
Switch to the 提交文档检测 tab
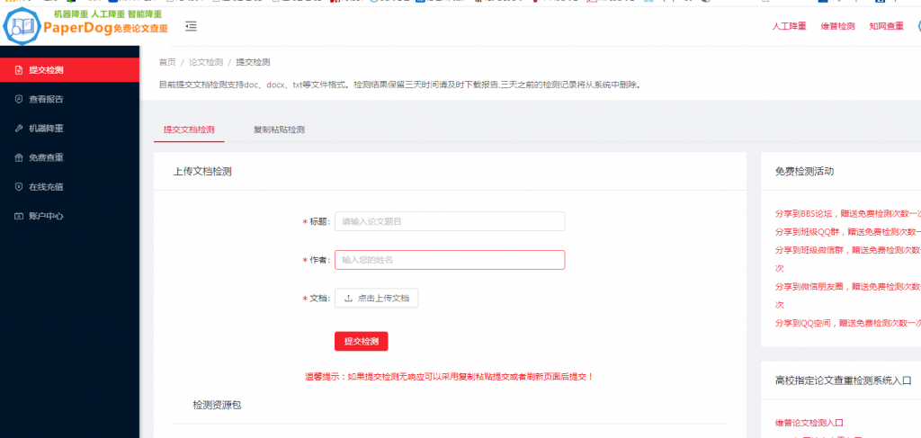click(x=189, y=130)
